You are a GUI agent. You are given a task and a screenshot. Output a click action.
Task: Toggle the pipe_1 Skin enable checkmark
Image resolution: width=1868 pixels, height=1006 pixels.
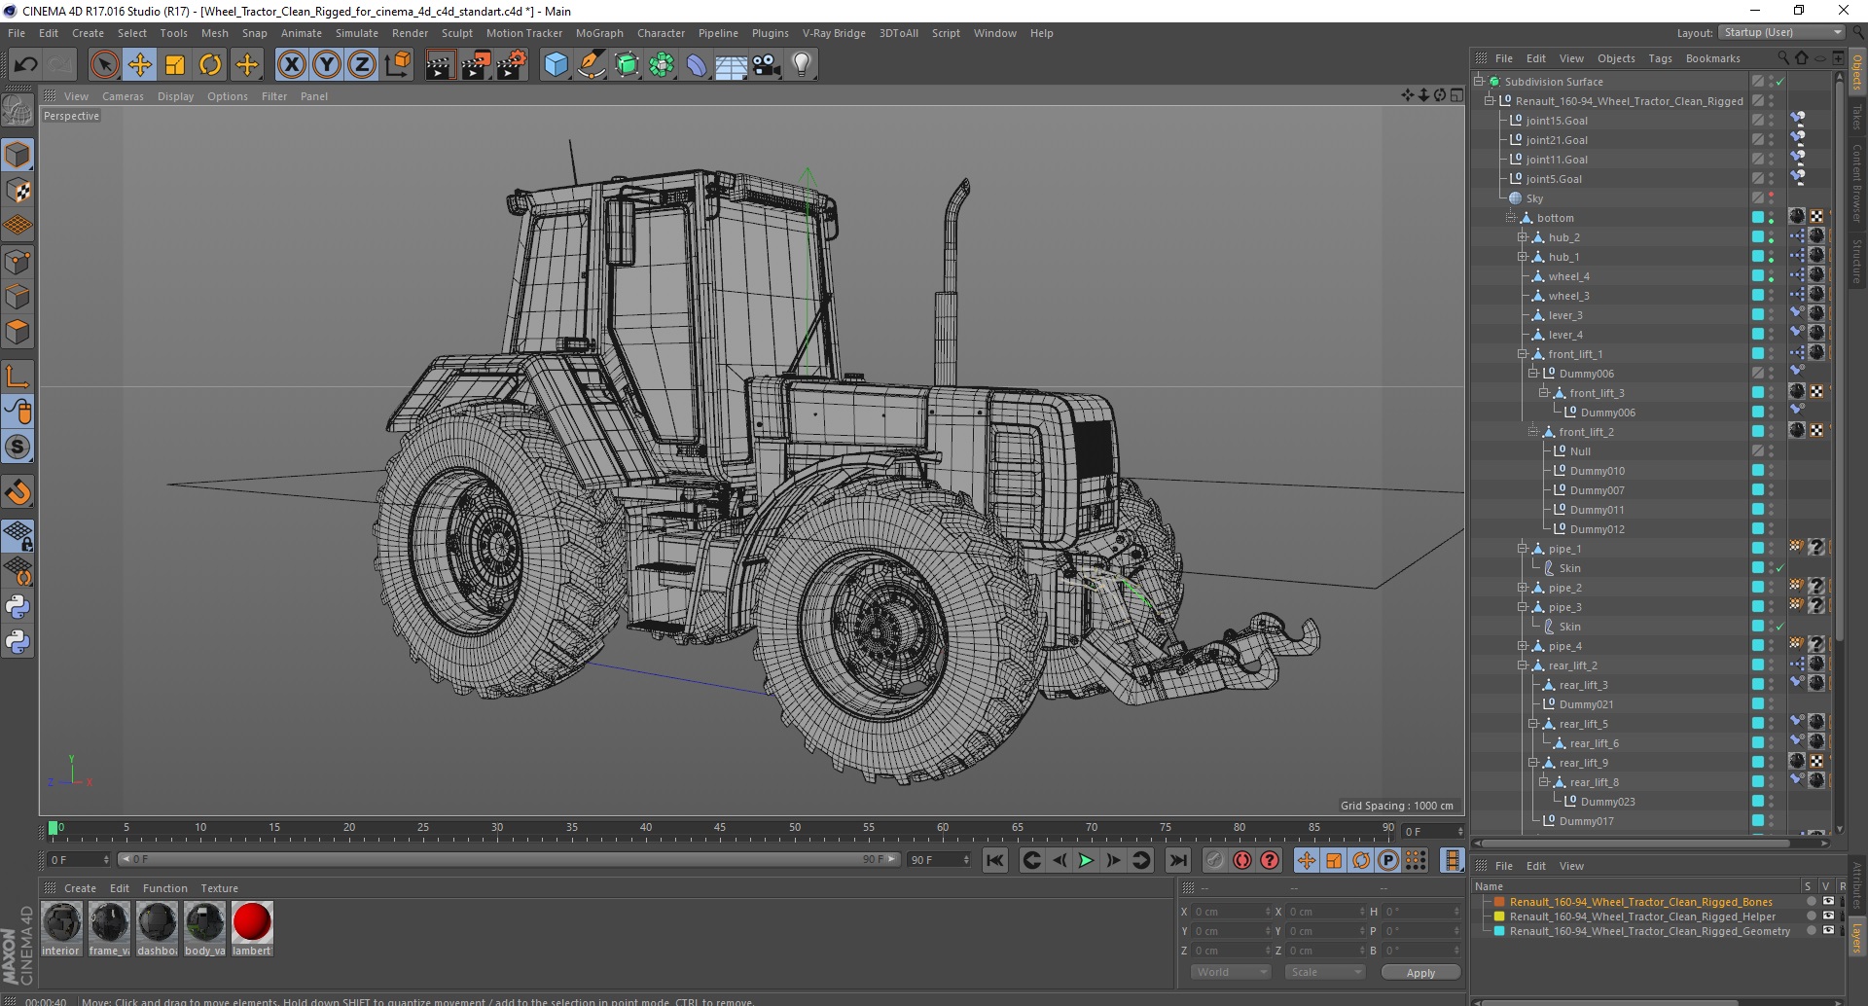[x=1780, y=568]
